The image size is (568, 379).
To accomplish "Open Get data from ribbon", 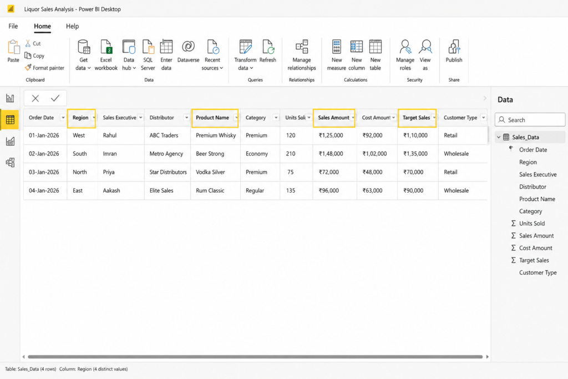I will (83, 55).
